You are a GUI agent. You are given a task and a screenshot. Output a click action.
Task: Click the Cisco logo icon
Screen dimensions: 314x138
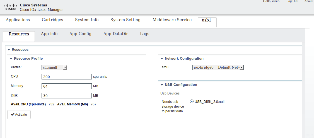tap(11, 7)
